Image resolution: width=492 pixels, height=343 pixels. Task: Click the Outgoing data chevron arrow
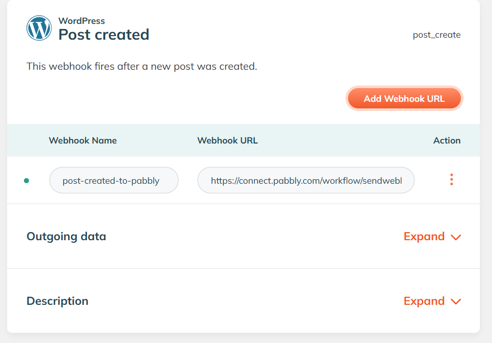[455, 237]
